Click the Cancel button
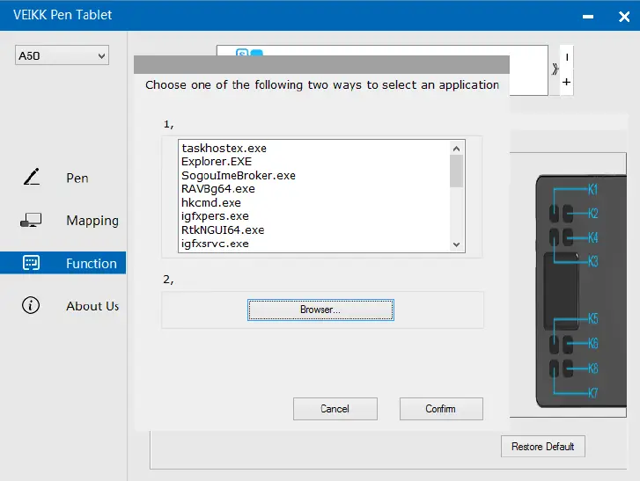Viewport: 640px width, 481px height. point(335,409)
